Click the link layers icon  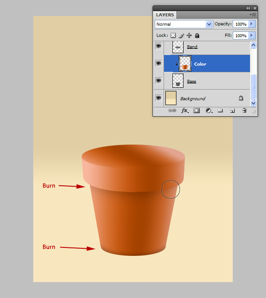click(172, 111)
